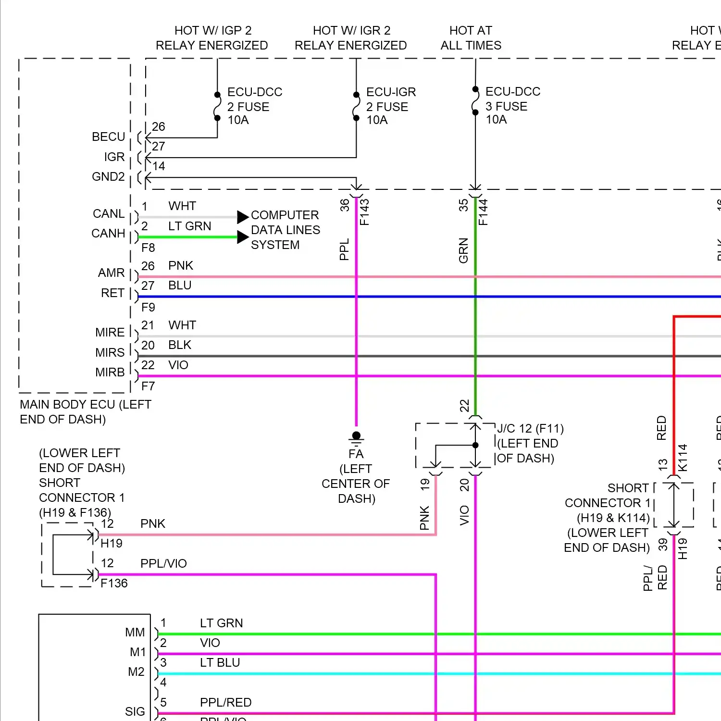Click the "FA" ground point label
Viewport: 721px width, 721px height.
point(356,454)
